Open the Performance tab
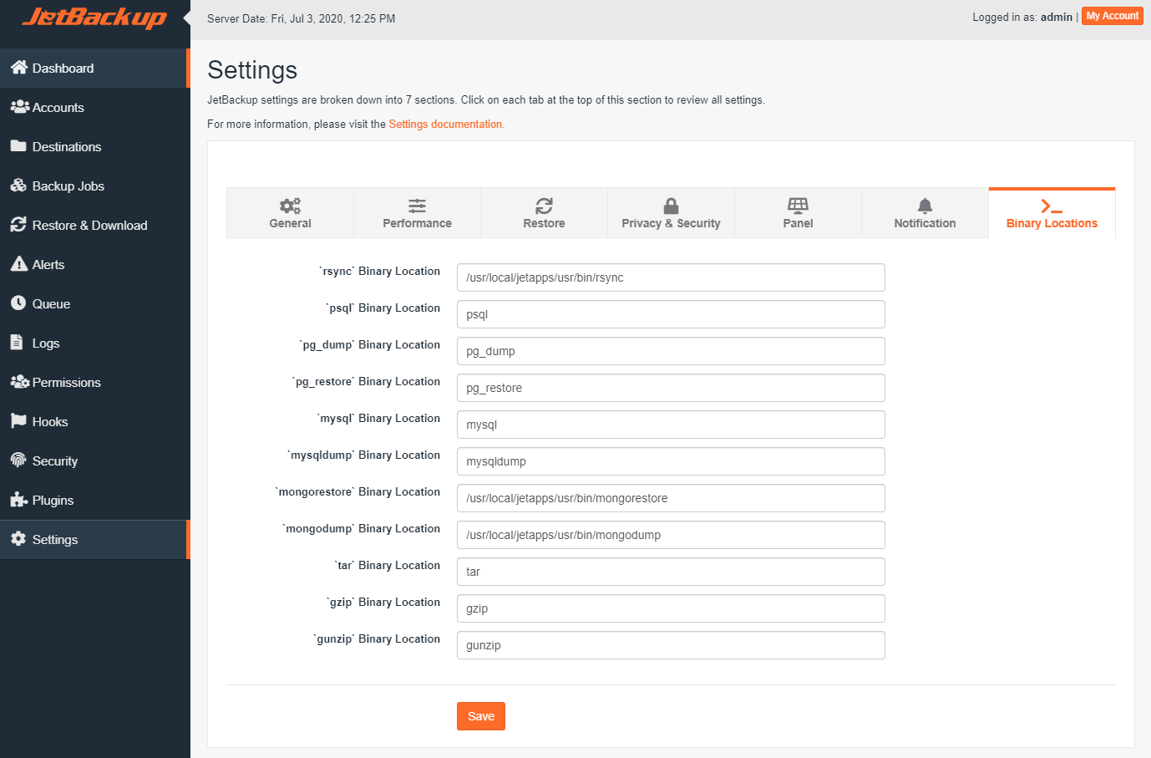 pos(417,212)
